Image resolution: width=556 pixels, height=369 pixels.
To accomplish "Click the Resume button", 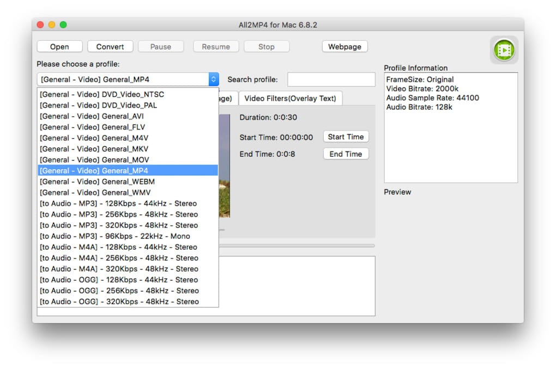I will (216, 47).
